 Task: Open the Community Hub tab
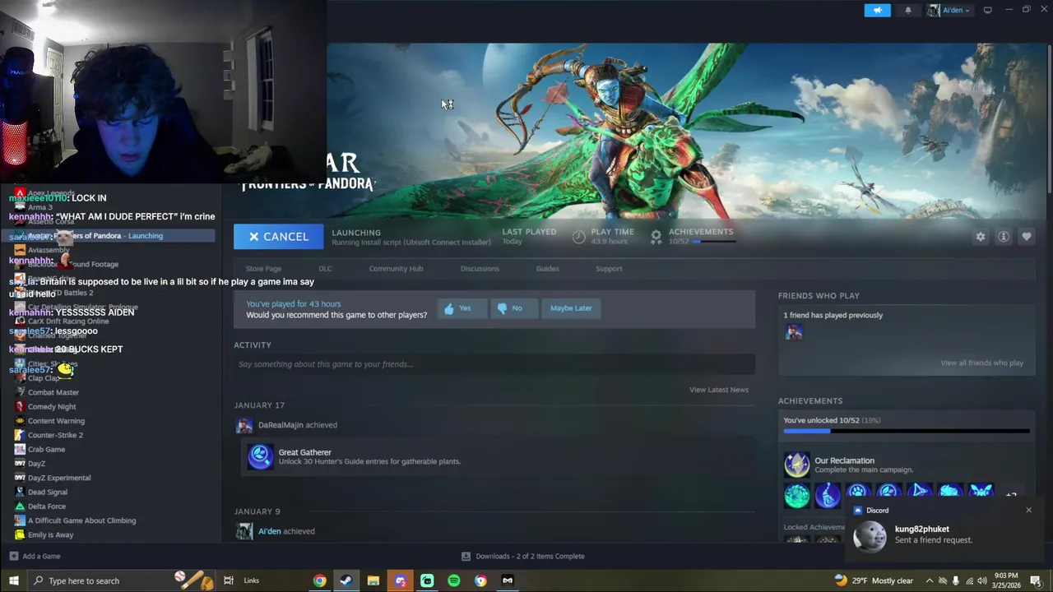[x=396, y=269]
